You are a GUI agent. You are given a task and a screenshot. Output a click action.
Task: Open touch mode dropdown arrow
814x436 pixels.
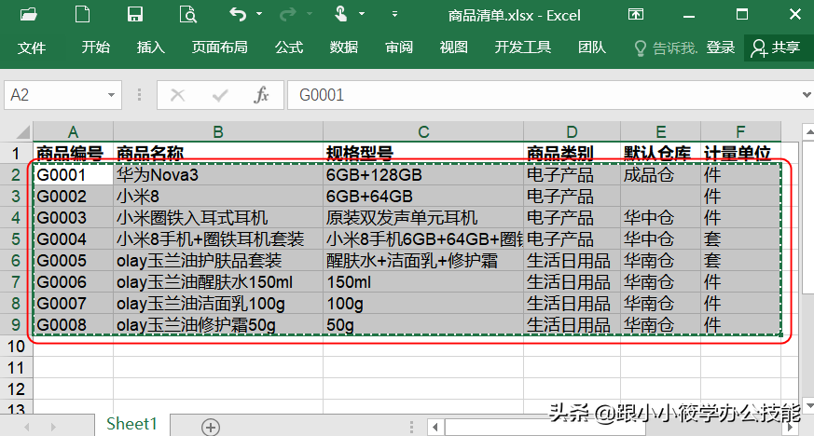[362, 14]
